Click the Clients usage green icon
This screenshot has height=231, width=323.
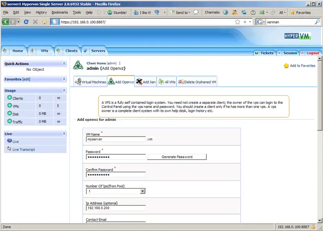[x=9, y=97]
